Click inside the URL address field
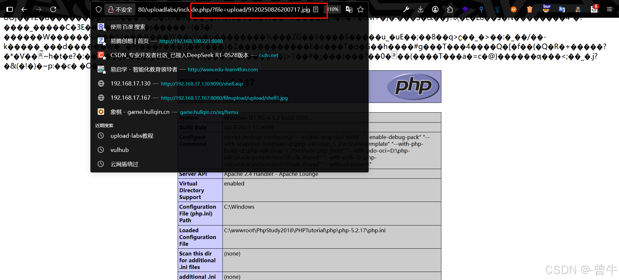The image size is (619, 280). [224, 9]
